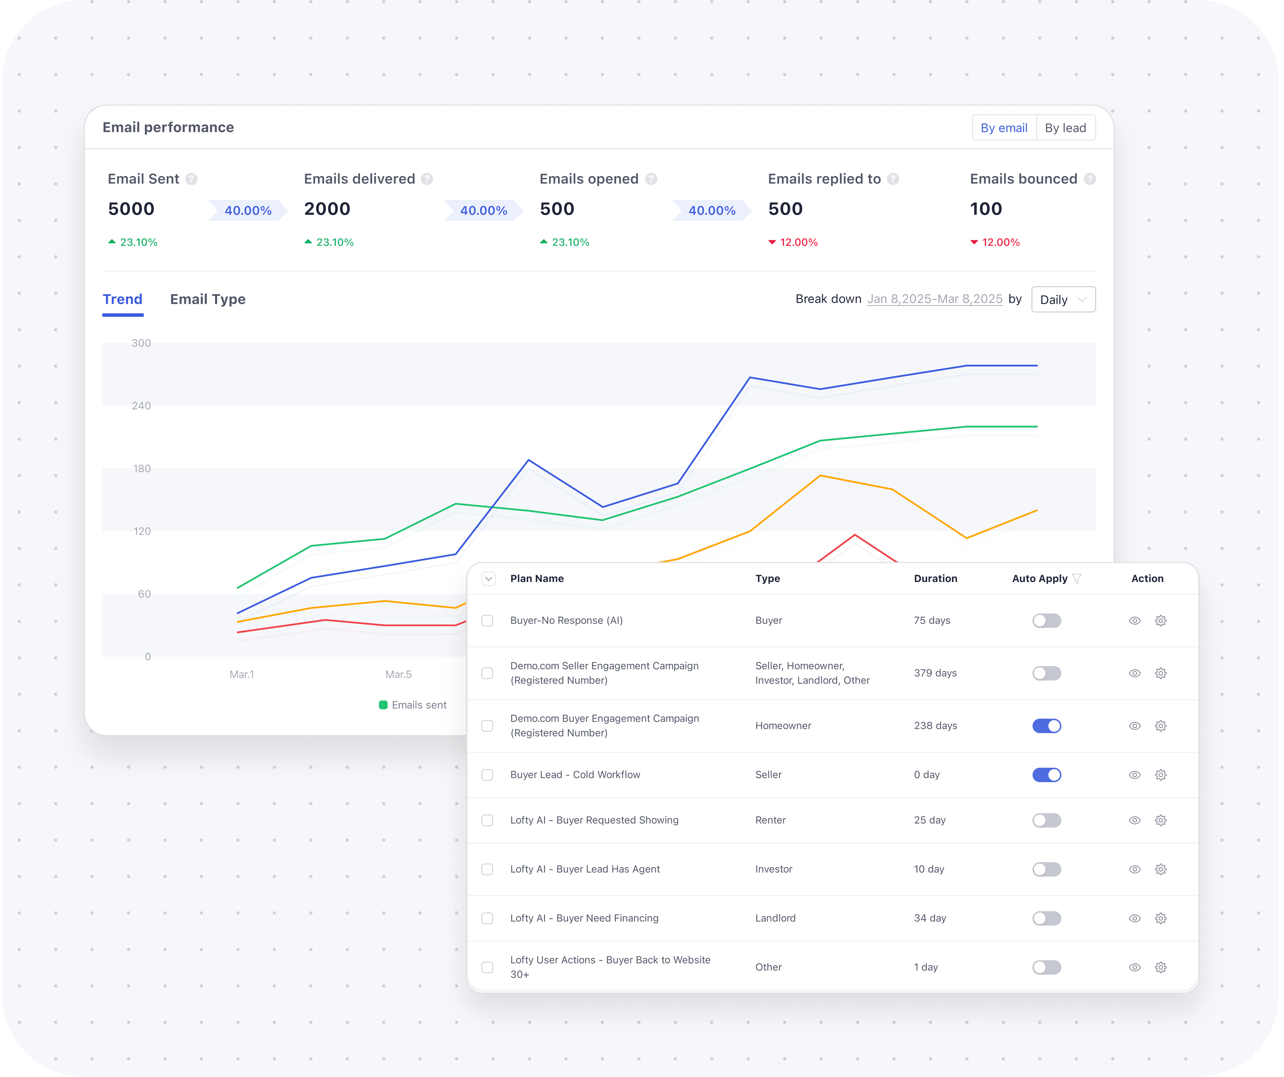The height and width of the screenshot is (1077, 1284).
Task: Open gear for Buyer Back to Website 30+
Action: [x=1161, y=967]
